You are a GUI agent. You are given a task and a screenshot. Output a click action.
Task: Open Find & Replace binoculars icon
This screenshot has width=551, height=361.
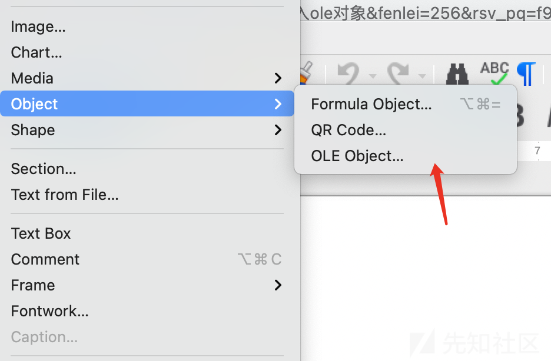pyautogui.click(x=457, y=74)
